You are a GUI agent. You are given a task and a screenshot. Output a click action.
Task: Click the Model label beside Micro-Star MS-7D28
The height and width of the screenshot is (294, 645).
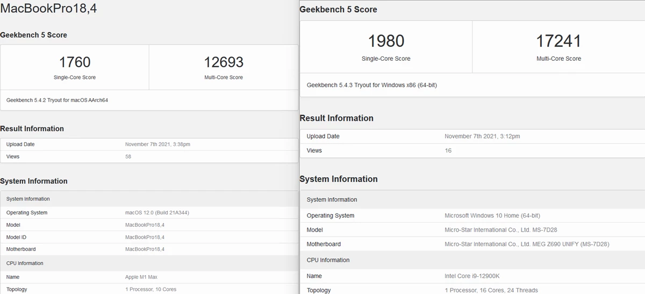(315, 230)
